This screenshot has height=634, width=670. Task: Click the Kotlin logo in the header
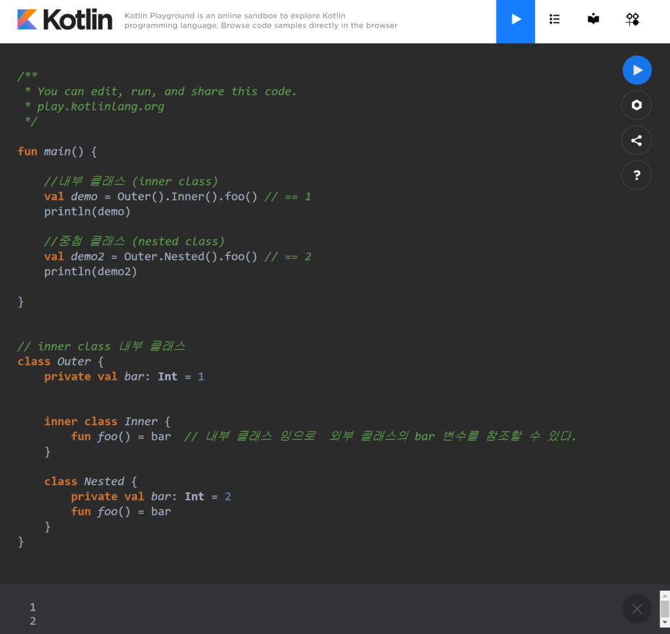pos(65,20)
